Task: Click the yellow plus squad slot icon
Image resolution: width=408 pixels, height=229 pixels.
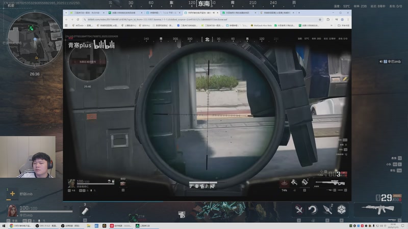Action: coord(12,194)
